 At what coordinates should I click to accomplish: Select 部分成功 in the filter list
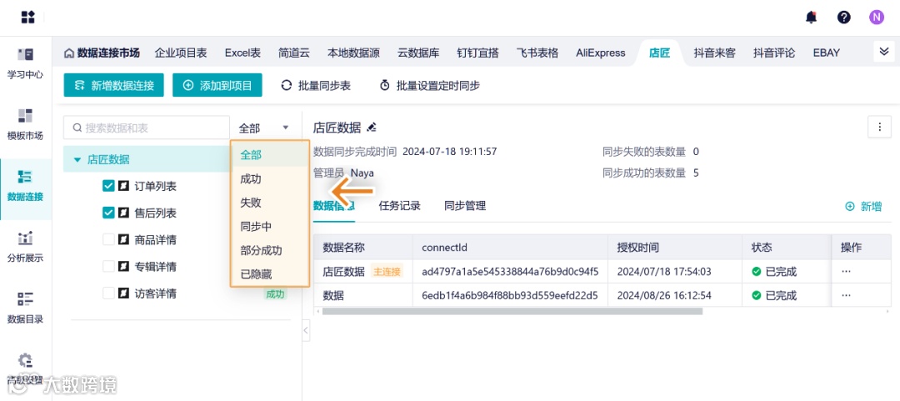(270, 250)
